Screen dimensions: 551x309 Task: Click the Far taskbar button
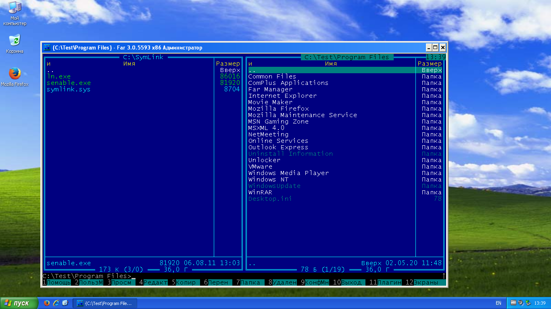(106, 303)
